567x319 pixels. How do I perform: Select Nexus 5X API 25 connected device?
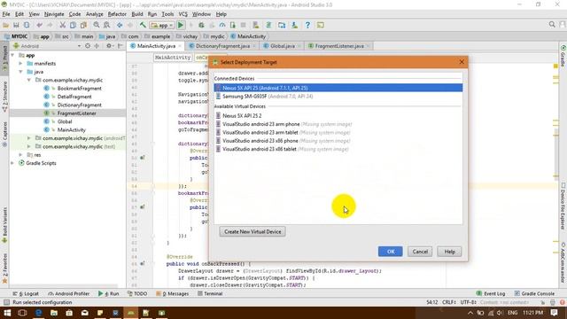pos(338,88)
